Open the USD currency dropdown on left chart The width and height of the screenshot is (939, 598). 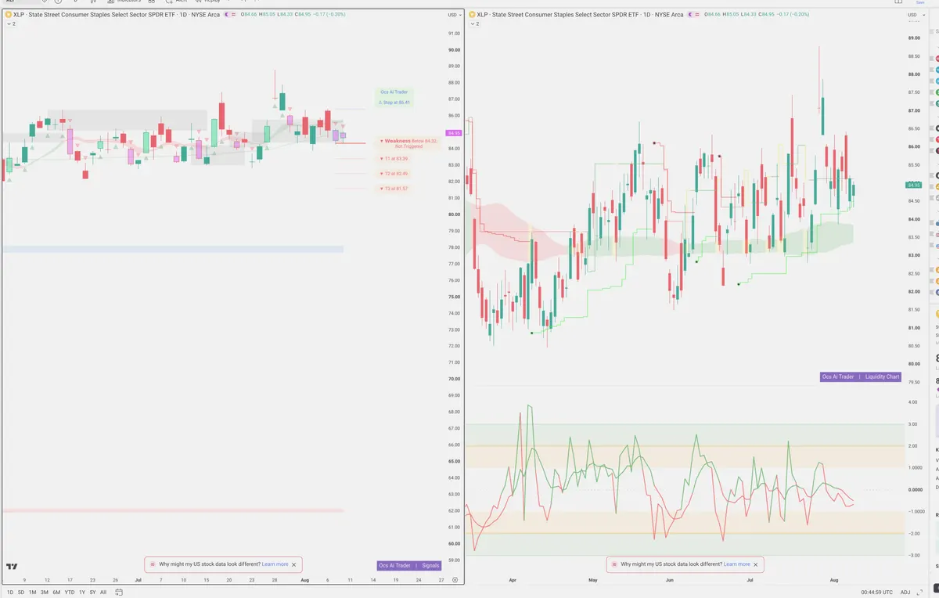coord(453,15)
